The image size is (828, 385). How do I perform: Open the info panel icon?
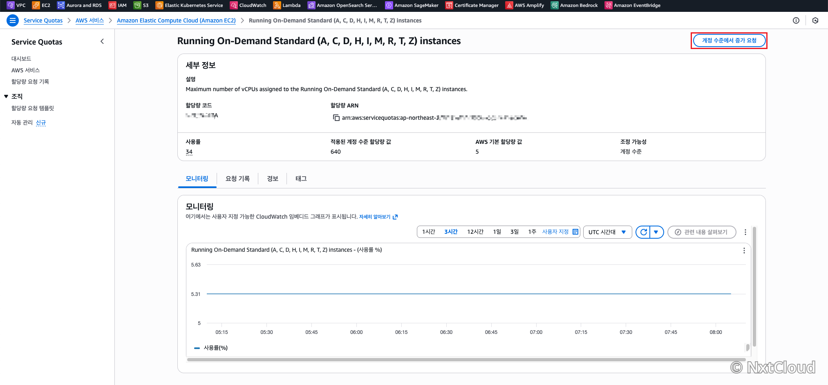796,20
